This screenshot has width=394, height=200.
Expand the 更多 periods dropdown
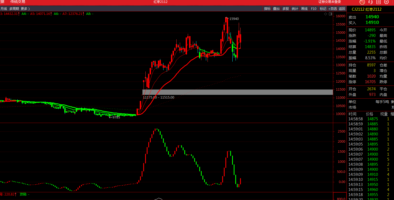pyautogui.click(x=25, y=8)
